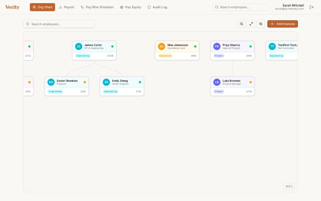Click Nina Johansson's green status dot
The width and height of the screenshot is (321, 201).
[x=195, y=46]
